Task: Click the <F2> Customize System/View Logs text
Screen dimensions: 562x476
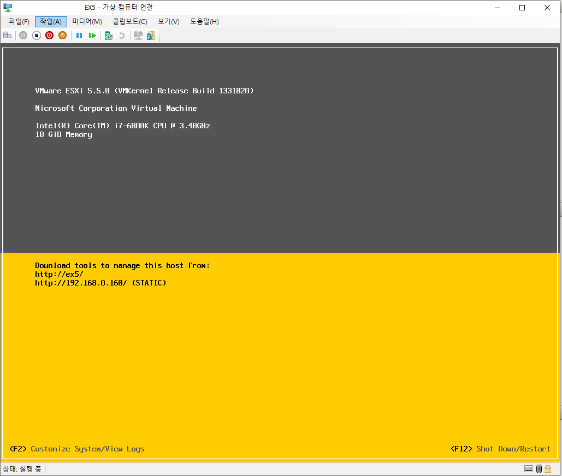Action: tap(77, 449)
